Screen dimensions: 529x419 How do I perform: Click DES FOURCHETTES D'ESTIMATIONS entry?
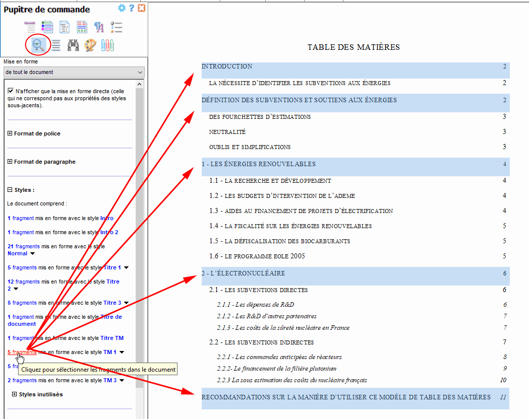coord(260,116)
